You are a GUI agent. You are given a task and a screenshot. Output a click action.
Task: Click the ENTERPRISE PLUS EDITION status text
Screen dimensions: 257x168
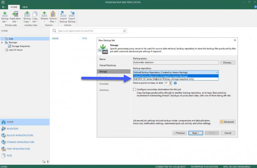[204, 167]
